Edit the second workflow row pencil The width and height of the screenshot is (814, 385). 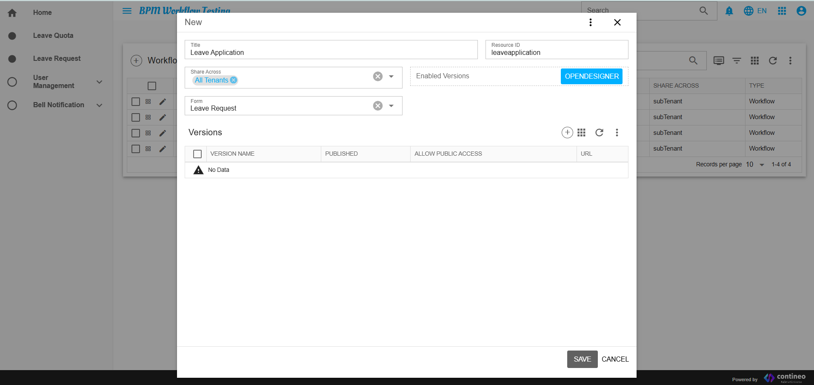tap(163, 117)
